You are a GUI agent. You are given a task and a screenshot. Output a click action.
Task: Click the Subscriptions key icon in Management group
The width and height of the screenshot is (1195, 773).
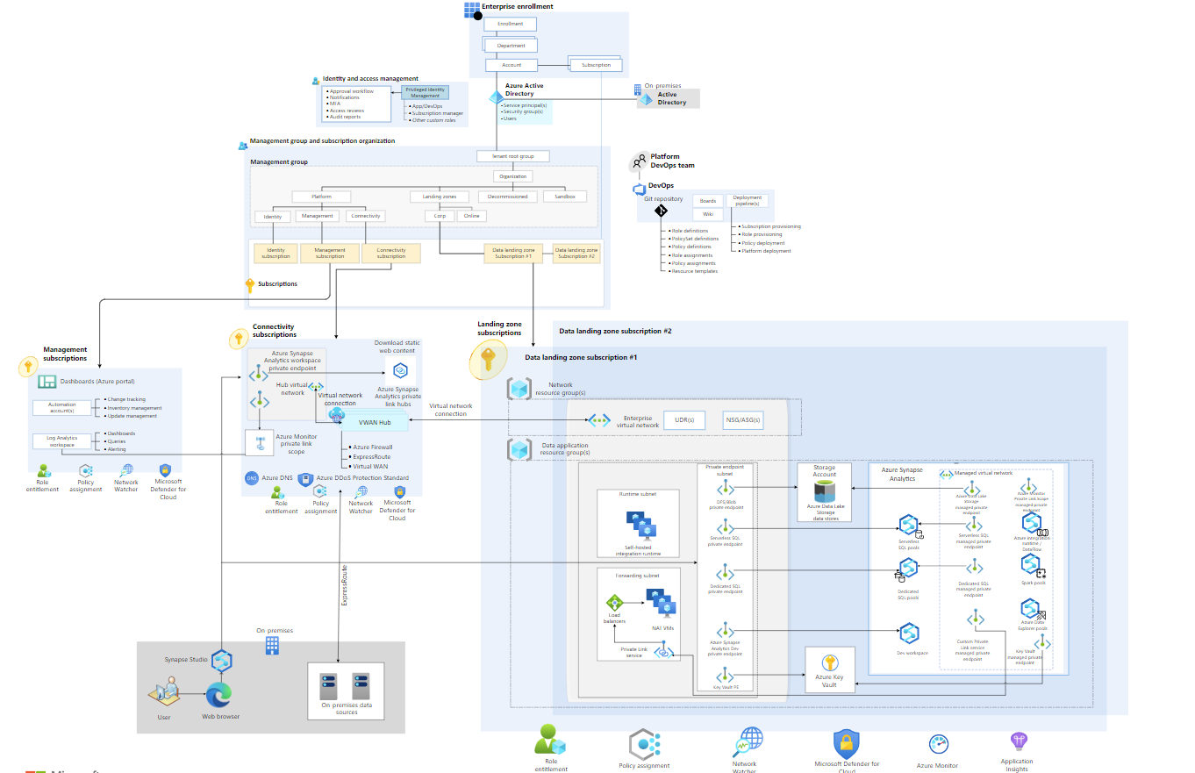tap(249, 285)
